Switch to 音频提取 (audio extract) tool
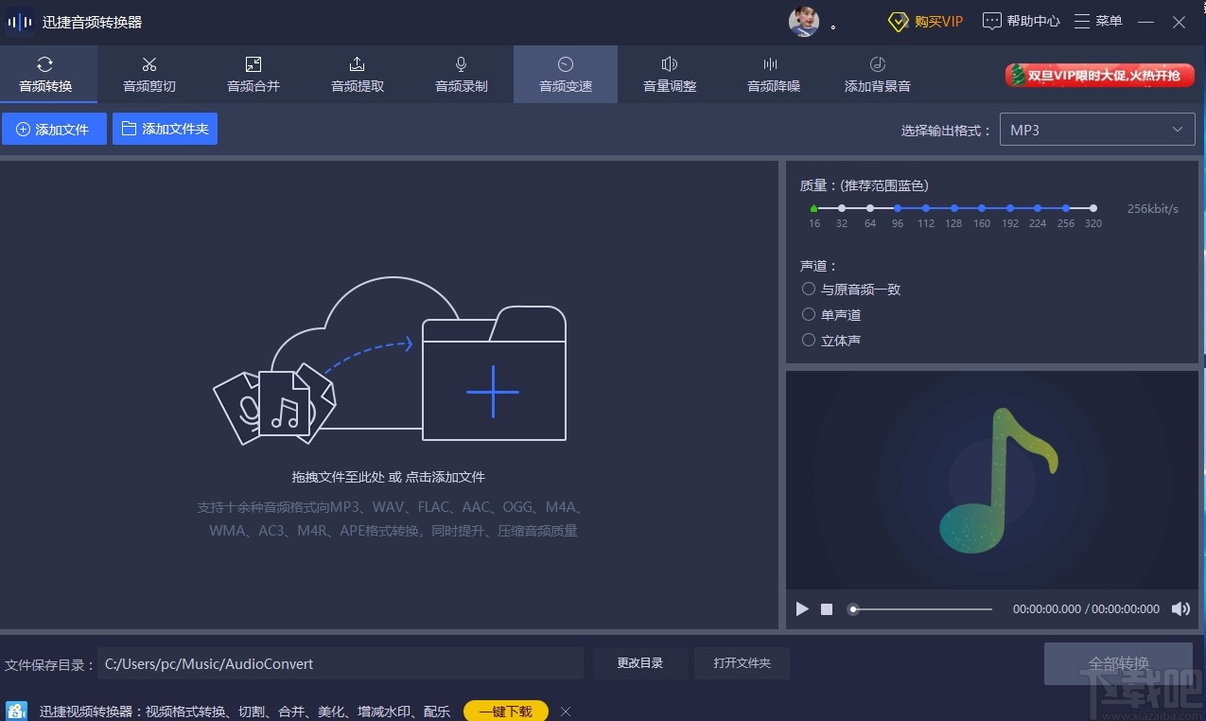This screenshot has width=1206, height=721. 357,74
